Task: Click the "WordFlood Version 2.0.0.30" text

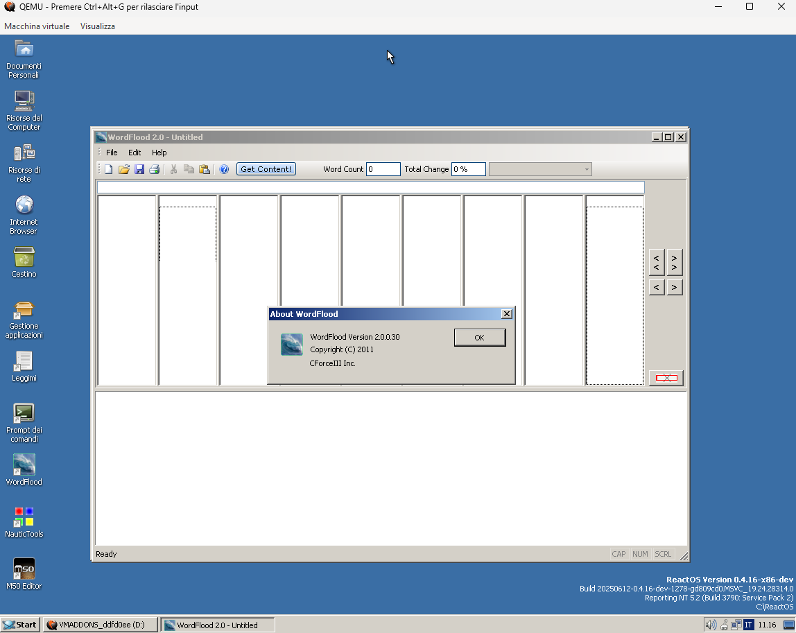Action: click(355, 337)
